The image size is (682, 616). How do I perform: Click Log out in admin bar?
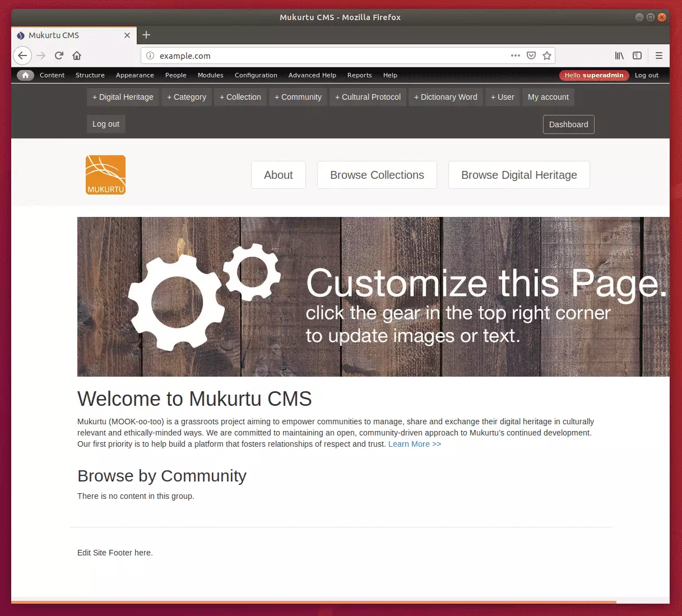(x=647, y=75)
